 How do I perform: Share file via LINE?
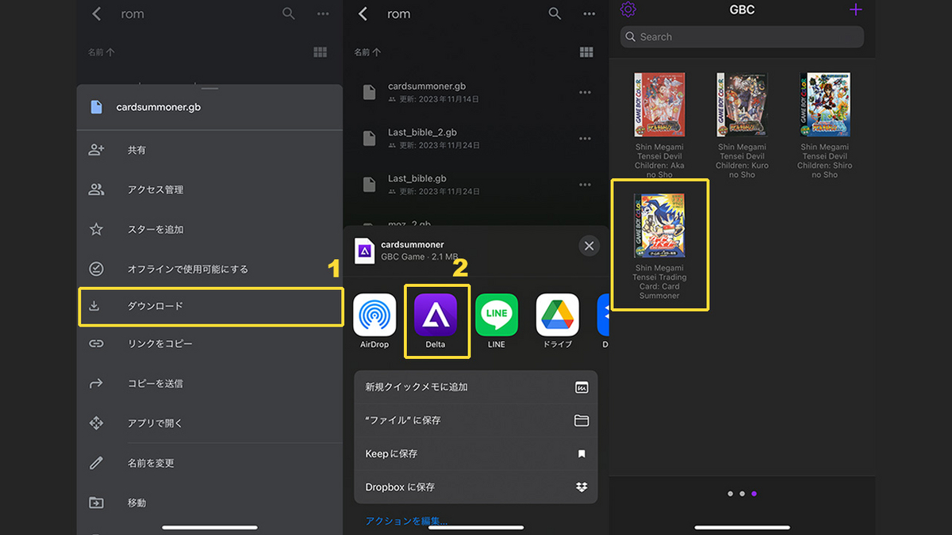497,321
